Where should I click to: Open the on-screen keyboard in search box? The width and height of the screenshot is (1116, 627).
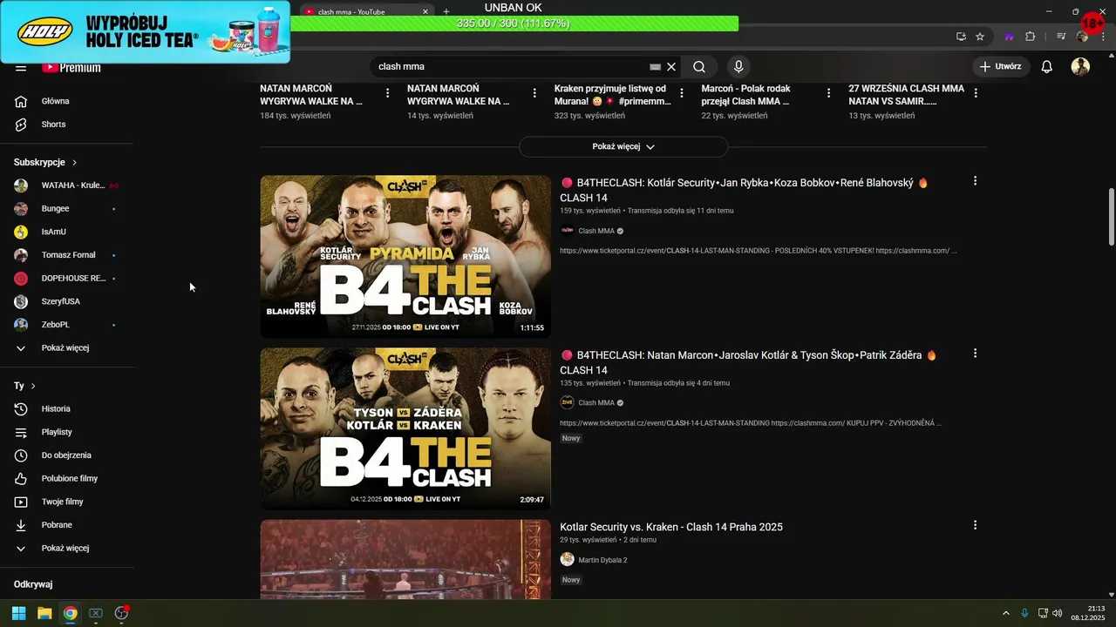tap(655, 66)
